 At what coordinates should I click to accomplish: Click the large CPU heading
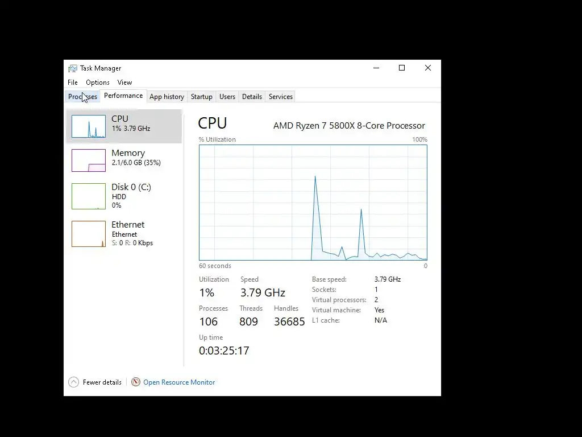pyautogui.click(x=213, y=123)
